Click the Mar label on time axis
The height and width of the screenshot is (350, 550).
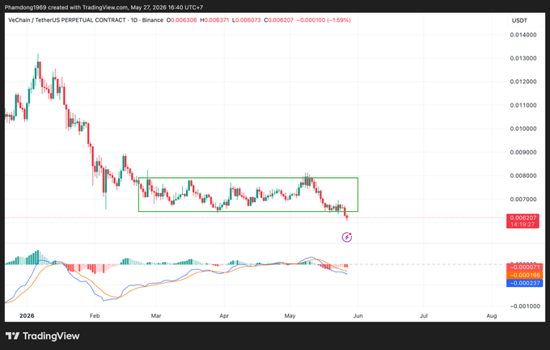(156, 315)
